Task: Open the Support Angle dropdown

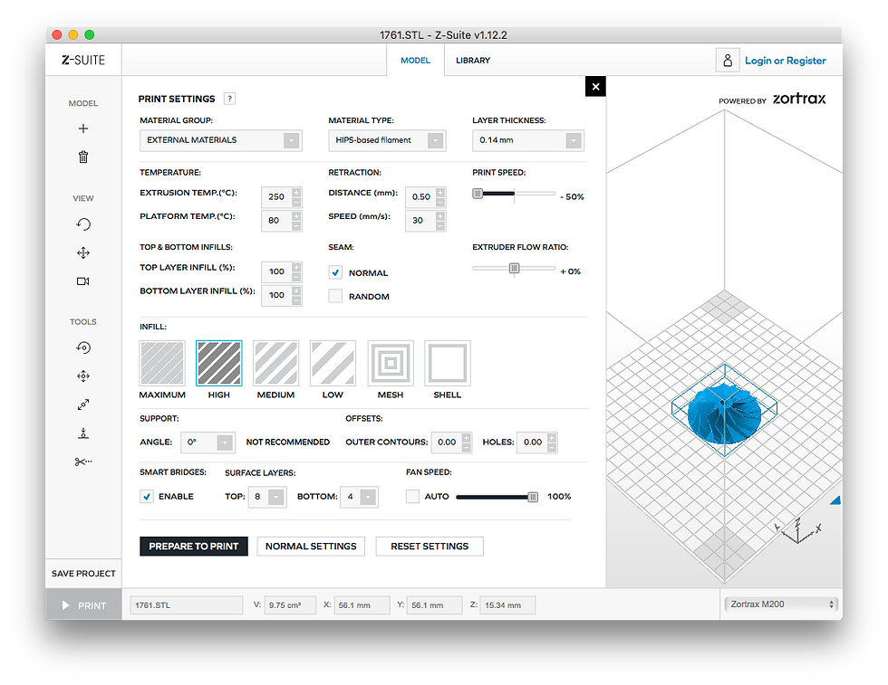Action: [x=208, y=442]
